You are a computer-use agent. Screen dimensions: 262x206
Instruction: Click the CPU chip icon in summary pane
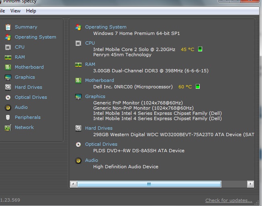(x=78, y=43)
